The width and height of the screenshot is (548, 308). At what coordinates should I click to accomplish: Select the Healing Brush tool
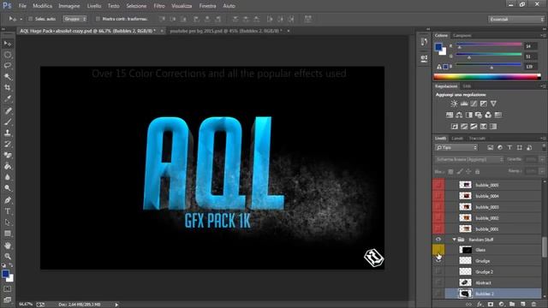[x=8, y=110]
